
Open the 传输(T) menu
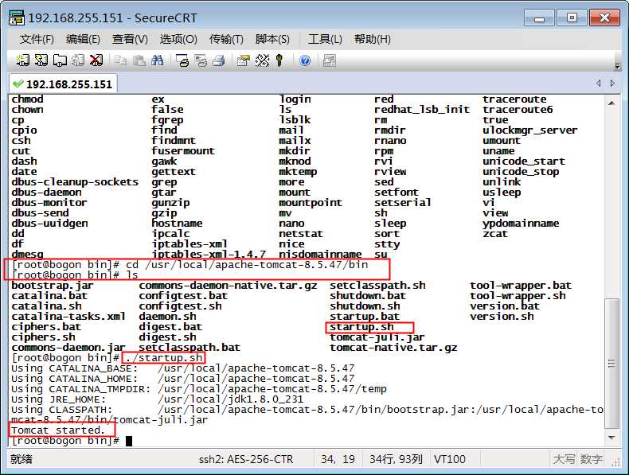[226, 39]
